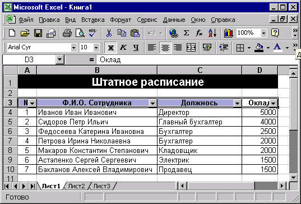The height and width of the screenshot is (204, 301).
Task: Jump to last sheet tab arrow
Action: 33,186
